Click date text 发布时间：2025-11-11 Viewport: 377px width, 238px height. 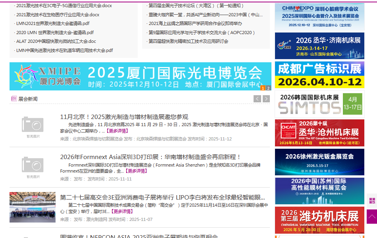point(110,179)
